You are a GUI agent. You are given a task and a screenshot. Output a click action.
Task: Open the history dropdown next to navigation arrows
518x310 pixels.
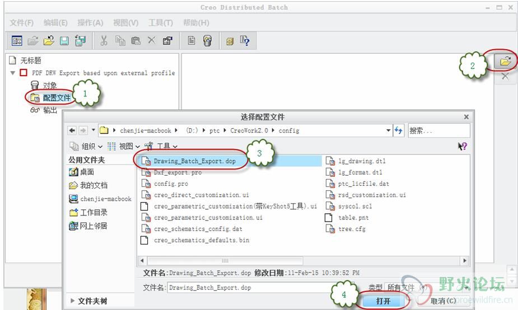(x=94, y=130)
